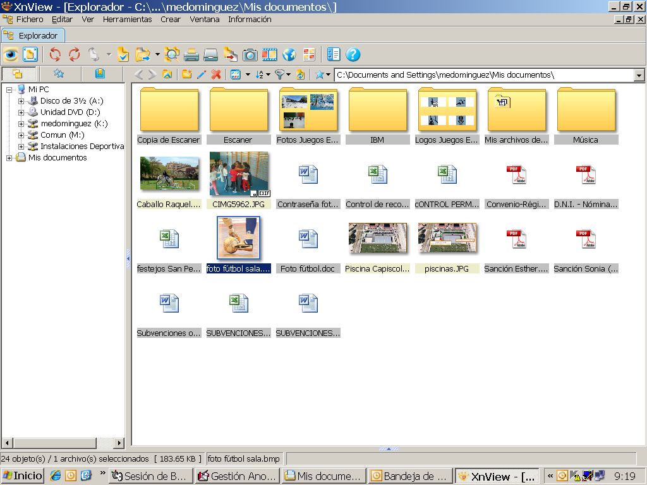This screenshot has height=485, width=647.
Task: Click the eye Browser icon in toolbar
Action: [11, 55]
